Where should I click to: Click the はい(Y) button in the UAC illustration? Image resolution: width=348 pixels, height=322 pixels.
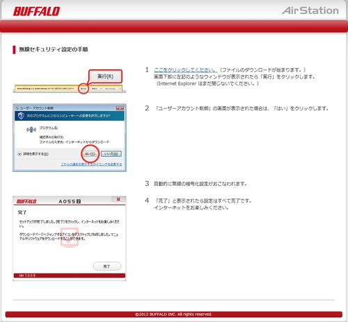(90, 154)
